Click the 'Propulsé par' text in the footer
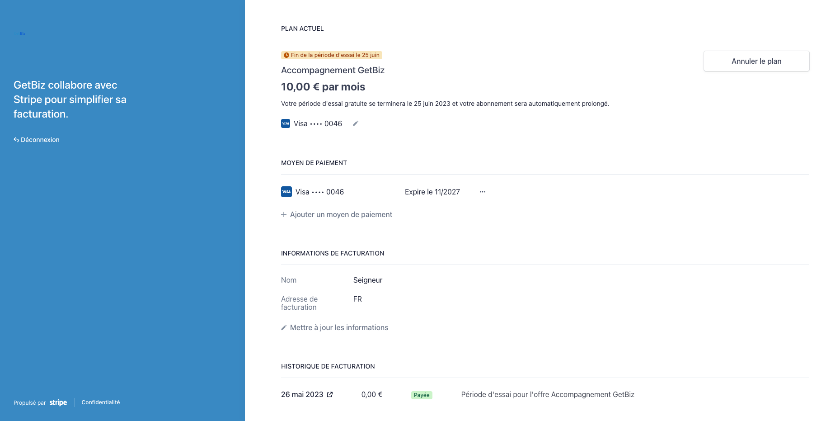 pyautogui.click(x=30, y=403)
